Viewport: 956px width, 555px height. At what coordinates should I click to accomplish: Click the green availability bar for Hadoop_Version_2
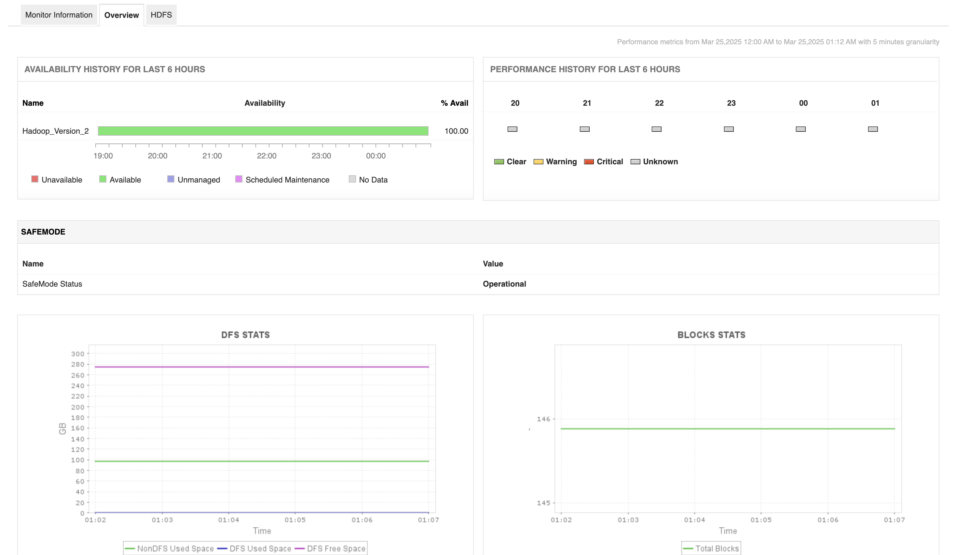tap(263, 130)
